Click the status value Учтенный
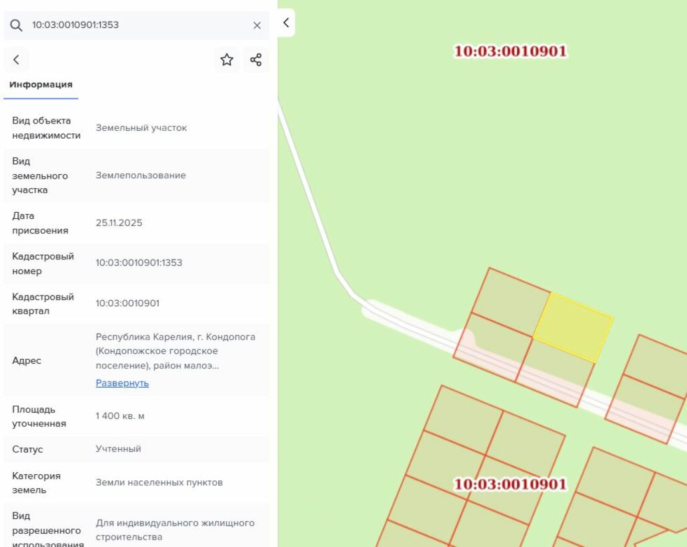687x547 pixels. pyautogui.click(x=118, y=449)
